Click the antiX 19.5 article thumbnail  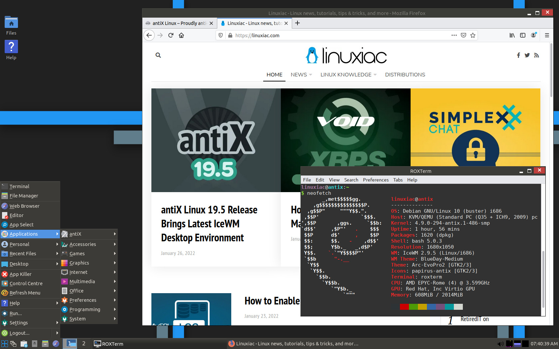tap(216, 140)
